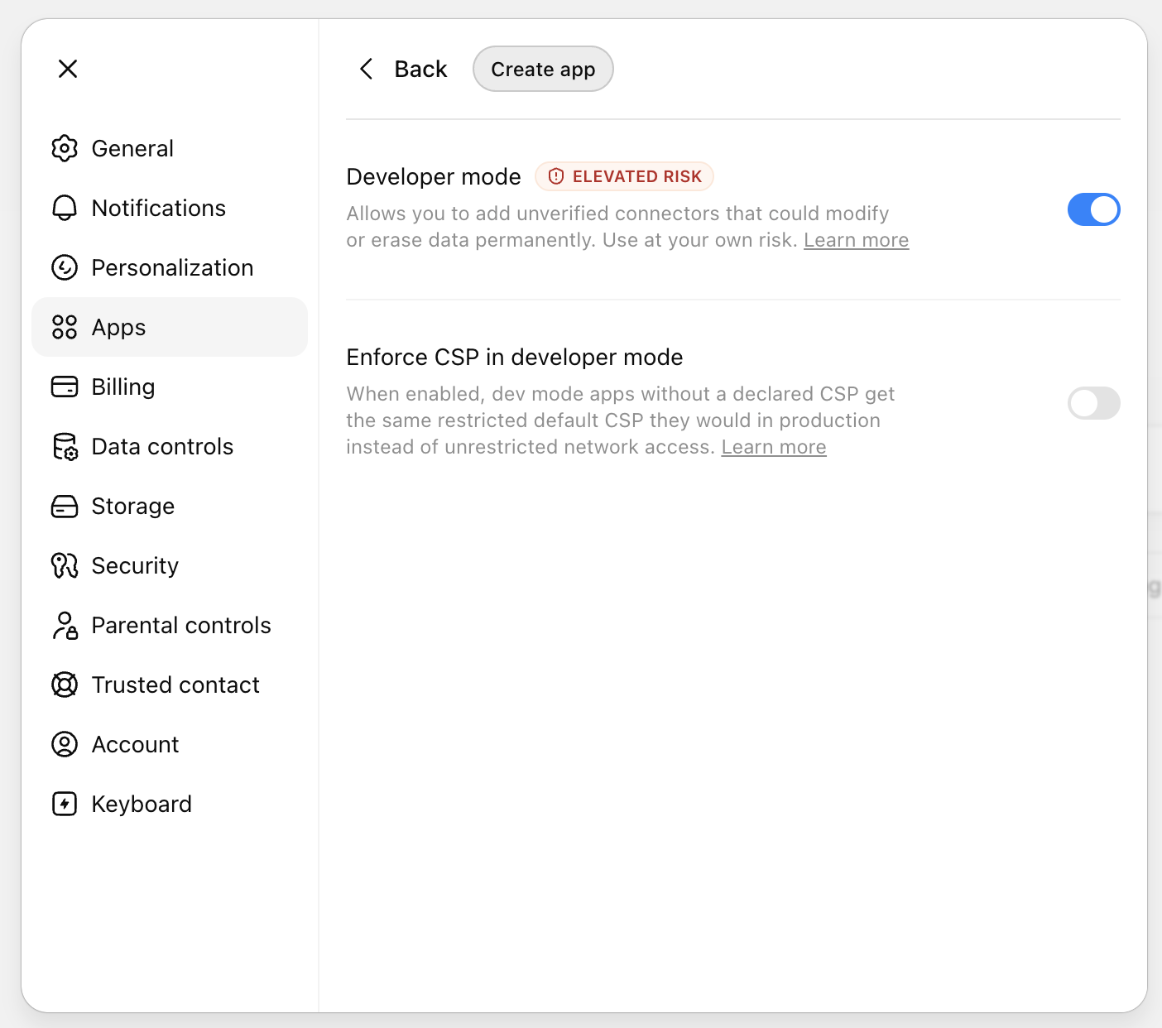The width and height of the screenshot is (1162, 1028).
Task: Click the Apps four-circles icon
Action: coord(65,327)
